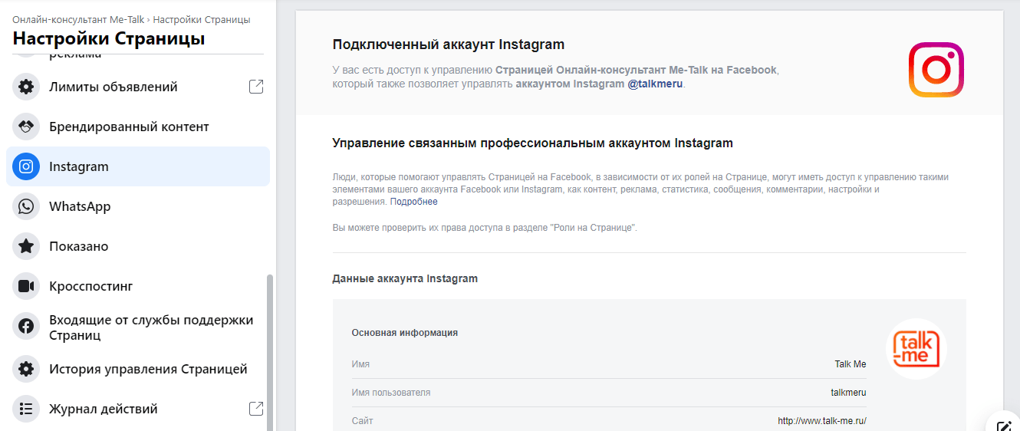Screen dimensions: 1020x431
Task: Click the compose edit icon at bottom right
Action: (x=1003, y=426)
